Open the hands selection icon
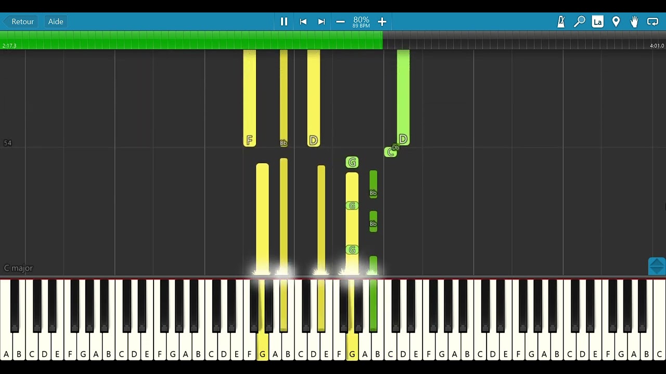666x374 pixels. pyautogui.click(x=634, y=22)
